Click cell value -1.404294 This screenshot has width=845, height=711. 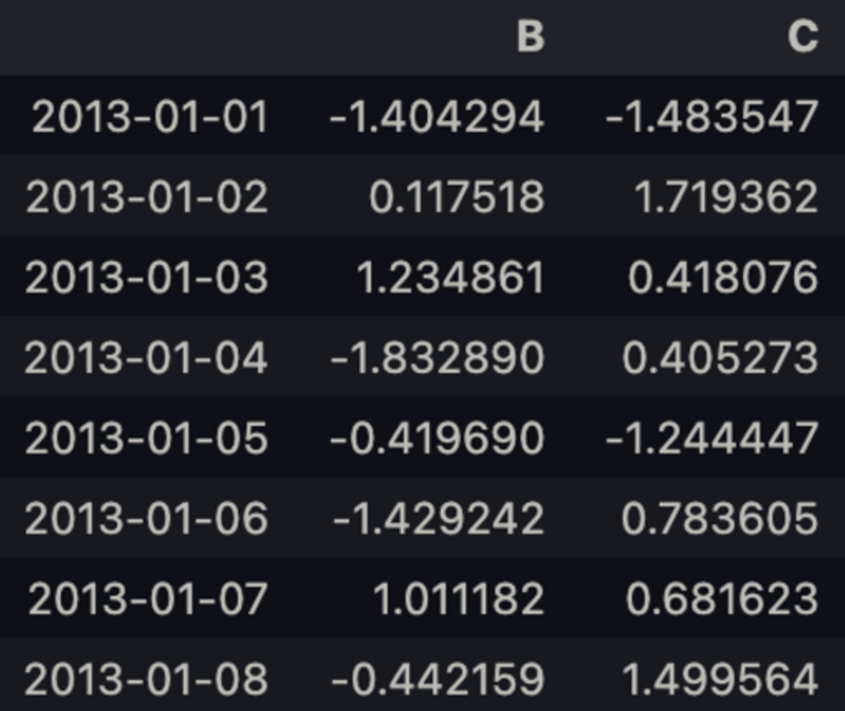click(437, 116)
